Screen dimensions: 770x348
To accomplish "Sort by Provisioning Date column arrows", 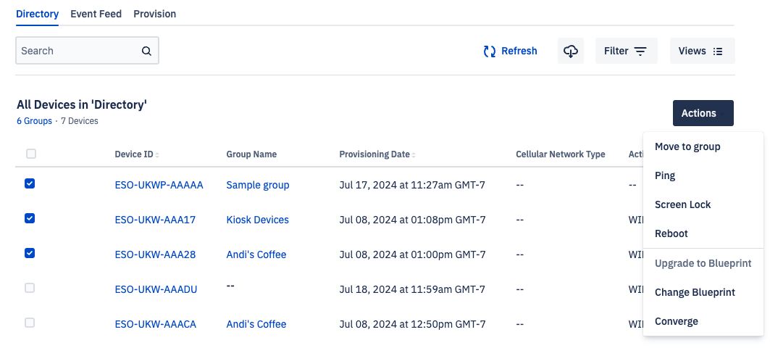I will point(414,155).
